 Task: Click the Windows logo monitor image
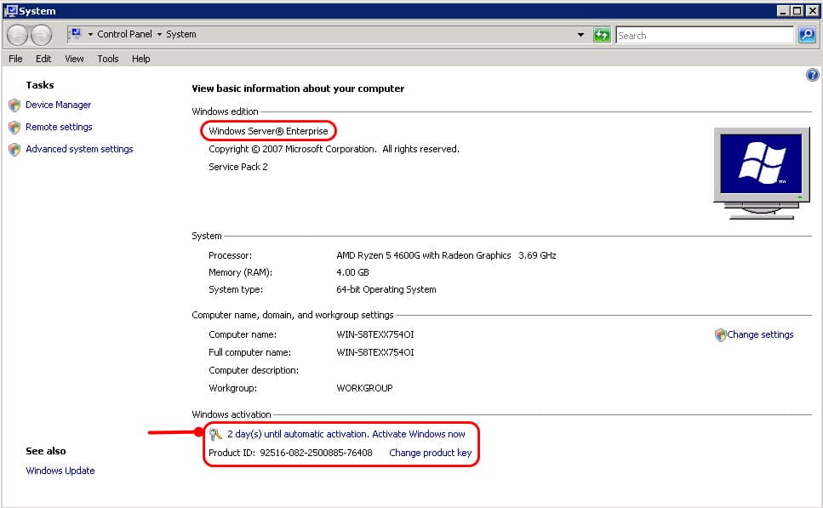coord(761,174)
